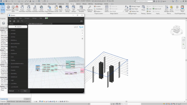Click the Dynamo library Search field
187x105 pixels.
(x=18, y=27)
